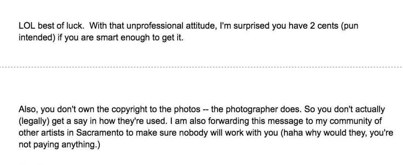
Task: Click the text "(pun" at the end of the first line
Action: [349, 26]
